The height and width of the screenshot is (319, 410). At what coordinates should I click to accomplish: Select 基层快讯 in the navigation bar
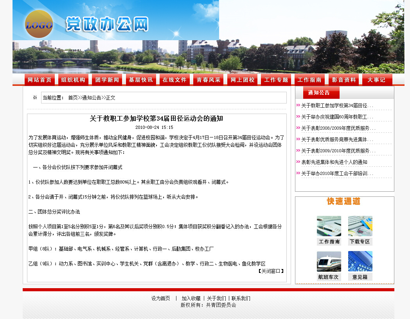click(x=141, y=80)
